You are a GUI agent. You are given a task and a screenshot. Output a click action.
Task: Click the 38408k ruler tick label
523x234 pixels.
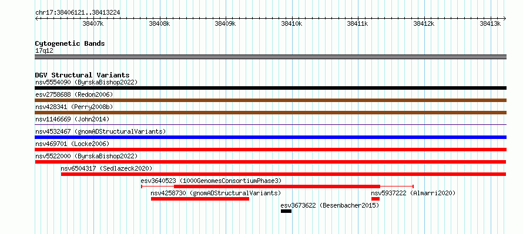[x=159, y=24]
